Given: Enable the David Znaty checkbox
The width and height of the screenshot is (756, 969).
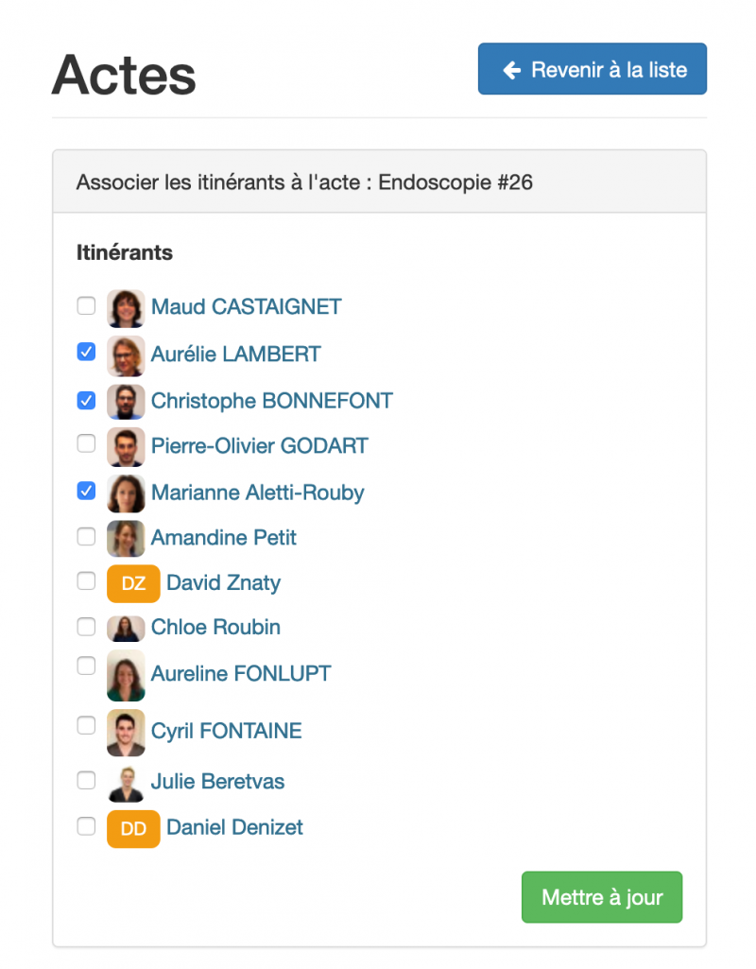Looking at the screenshot, I should point(86,580).
